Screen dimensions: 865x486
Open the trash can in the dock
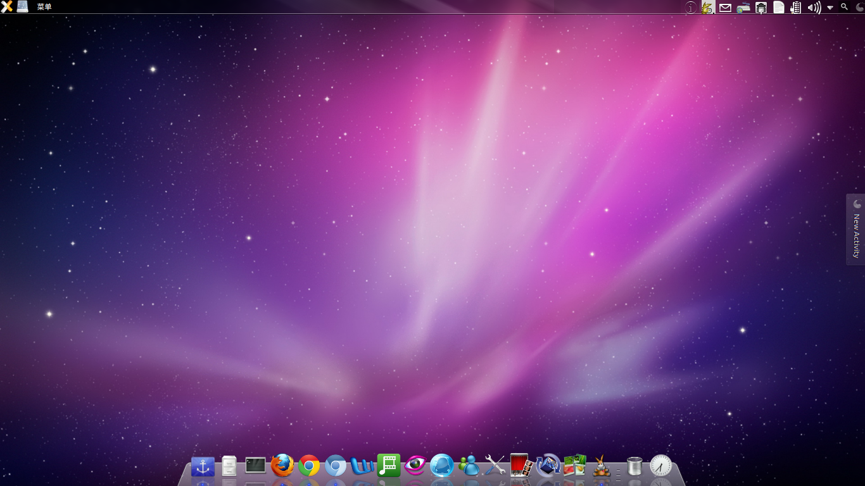pos(634,466)
